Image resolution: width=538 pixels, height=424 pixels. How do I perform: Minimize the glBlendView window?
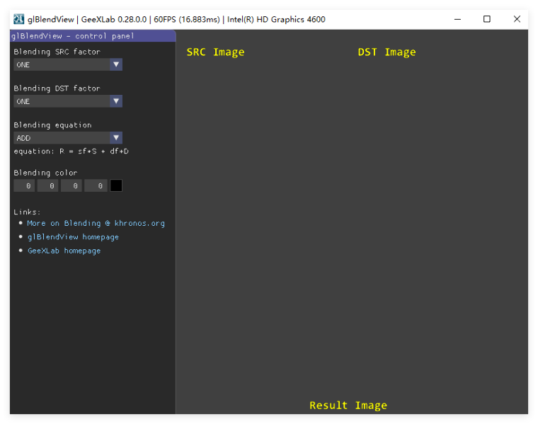[x=457, y=19]
